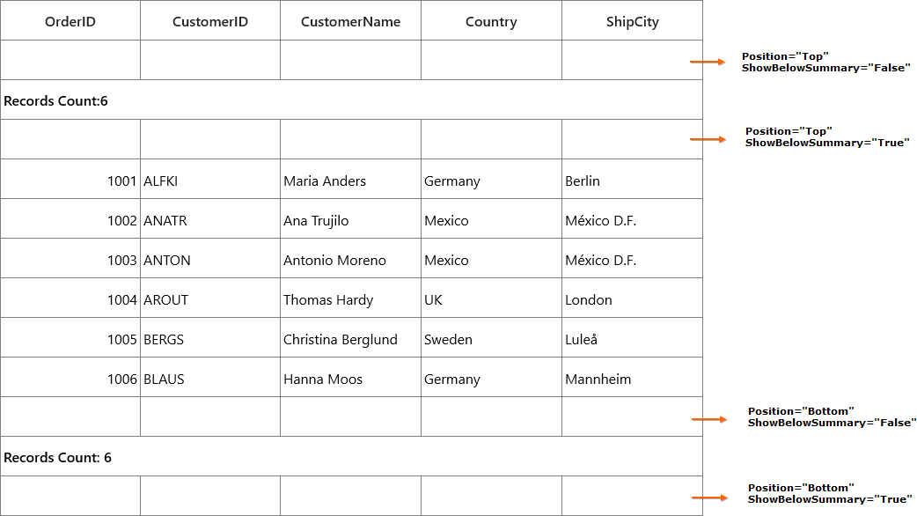The image size is (917, 516).
Task: Click the OrderID column header
Action: click(x=70, y=21)
